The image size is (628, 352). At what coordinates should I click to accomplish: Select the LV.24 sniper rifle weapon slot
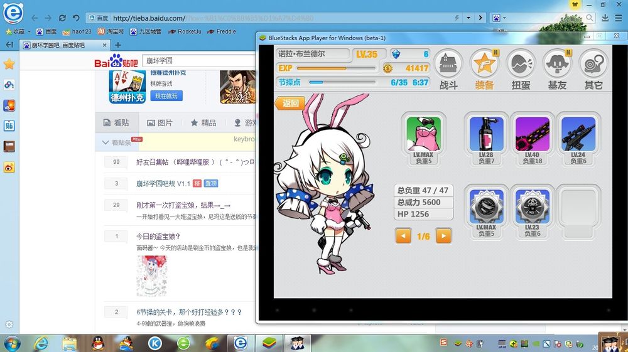pyautogui.click(x=578, y=139)
